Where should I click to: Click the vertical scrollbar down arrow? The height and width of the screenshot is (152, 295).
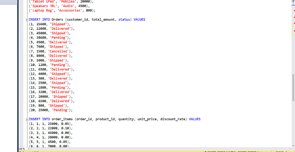coord(293,146)
